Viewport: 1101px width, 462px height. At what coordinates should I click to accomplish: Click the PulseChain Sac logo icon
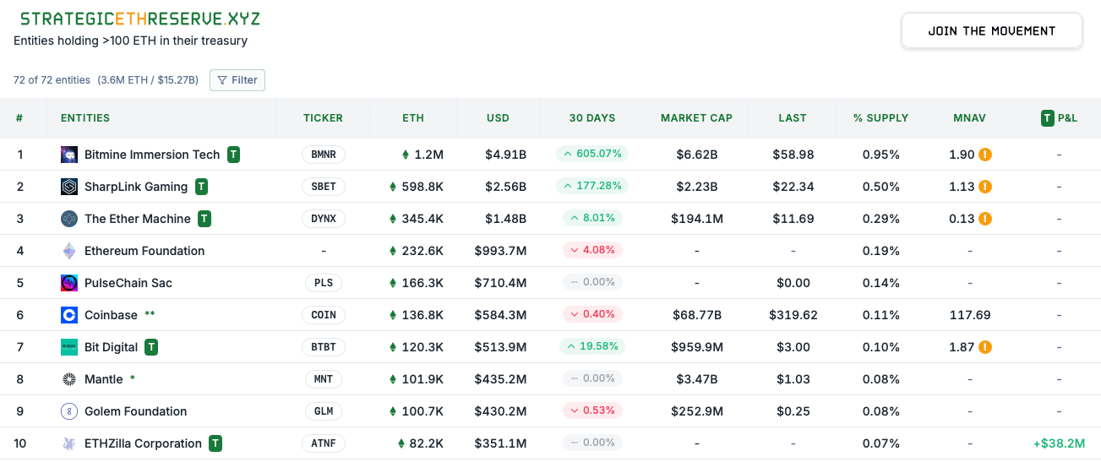tap(69, 283)
